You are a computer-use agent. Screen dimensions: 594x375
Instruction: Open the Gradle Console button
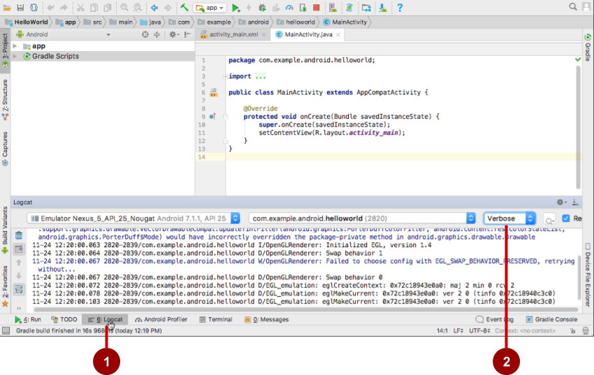click(552, 319)
